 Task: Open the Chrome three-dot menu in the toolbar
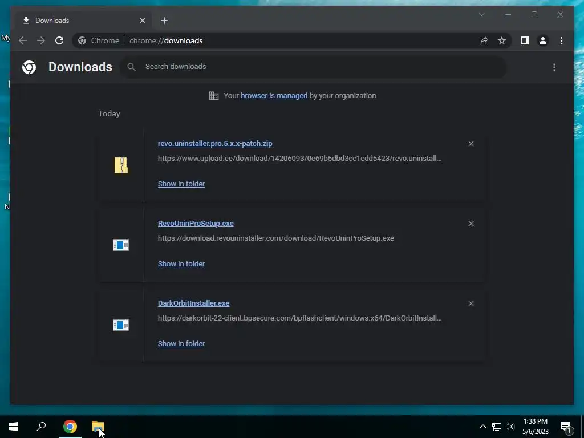point(561,40)
